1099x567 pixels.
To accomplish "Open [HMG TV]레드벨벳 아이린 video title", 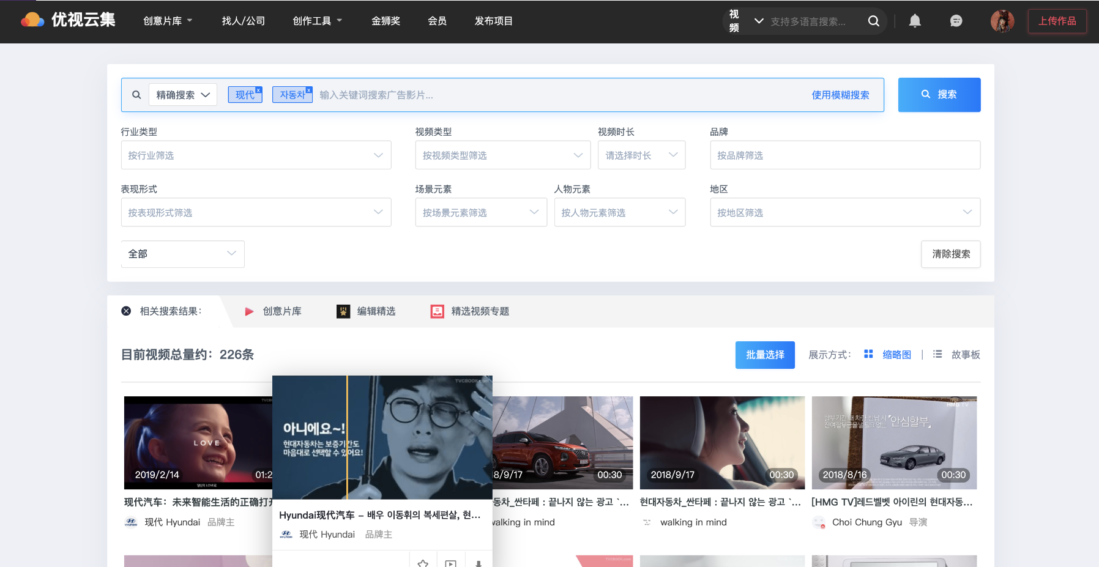I will [x=892, y=502].
